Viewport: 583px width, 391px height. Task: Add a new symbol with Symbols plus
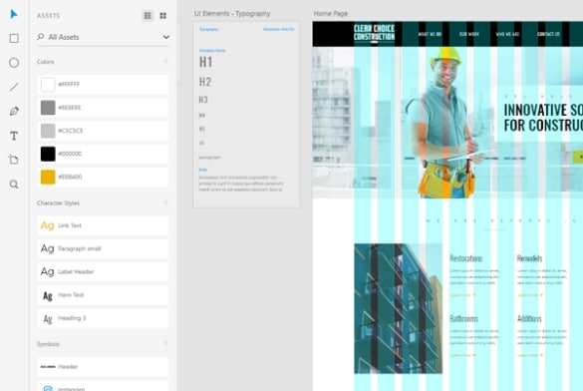click(166, 343)
